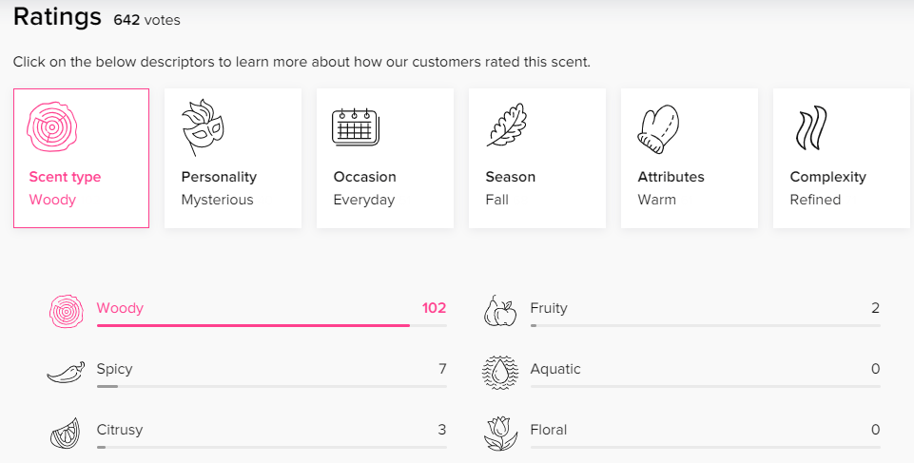Open the Personality Mysterious card
Screen dimensions: 914x463
233,158
